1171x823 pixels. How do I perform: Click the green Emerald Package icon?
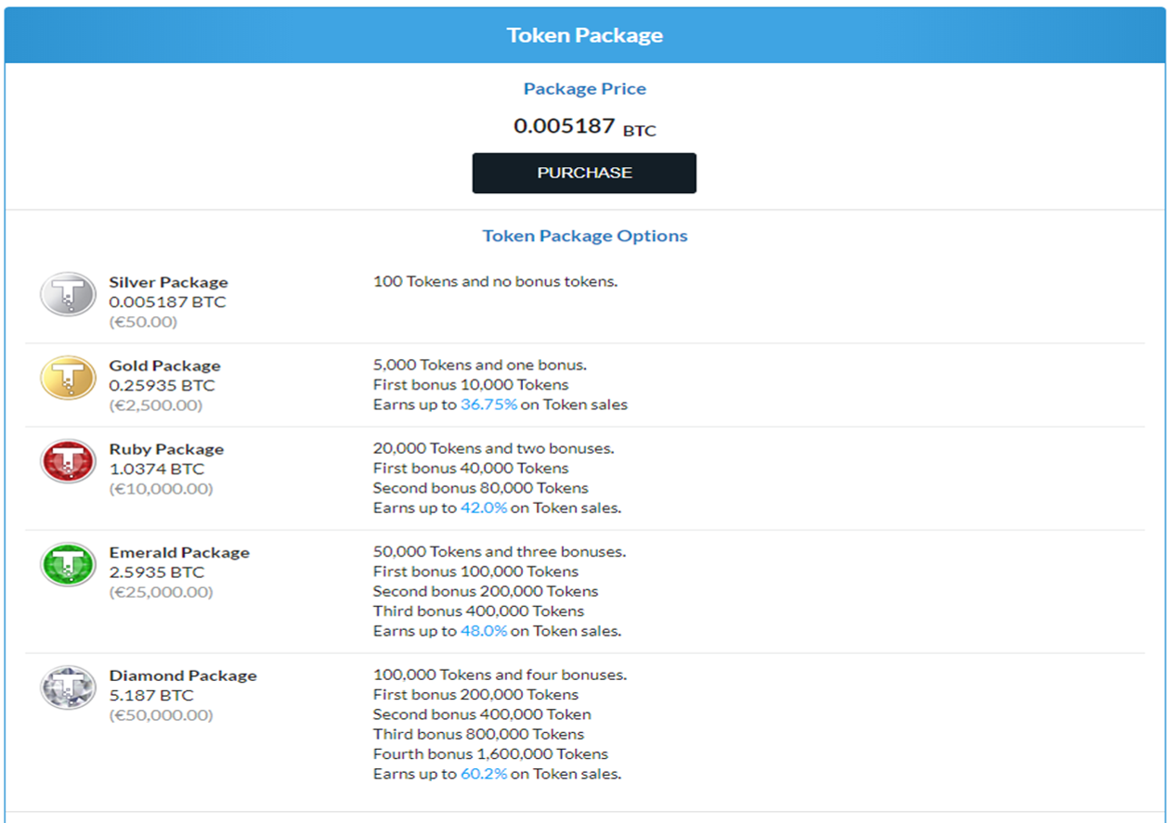[x=68, y=564]
